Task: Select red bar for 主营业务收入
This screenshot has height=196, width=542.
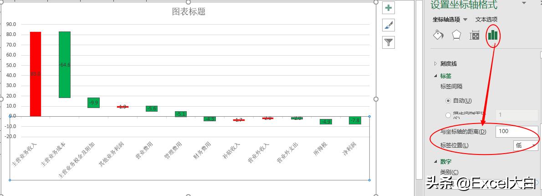Action: pyautogui.click(x=36, y=74)
